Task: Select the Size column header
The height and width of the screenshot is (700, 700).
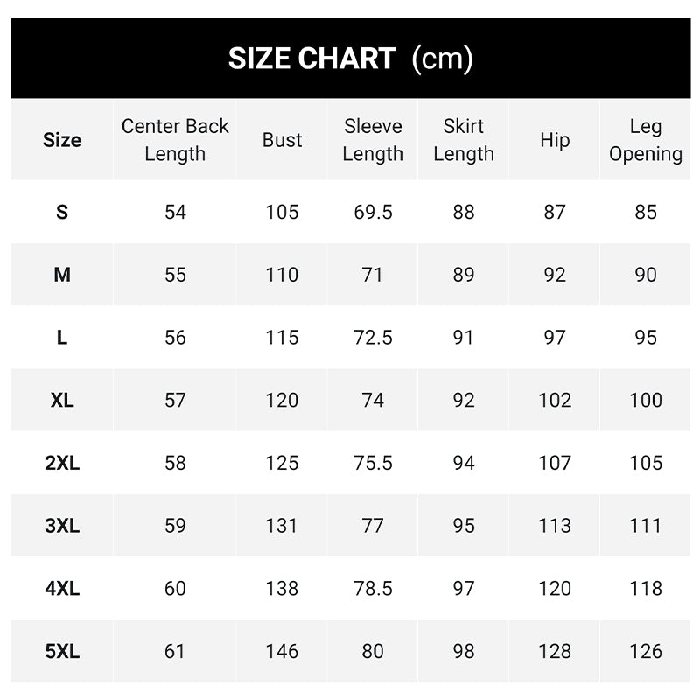Action: 62,140
